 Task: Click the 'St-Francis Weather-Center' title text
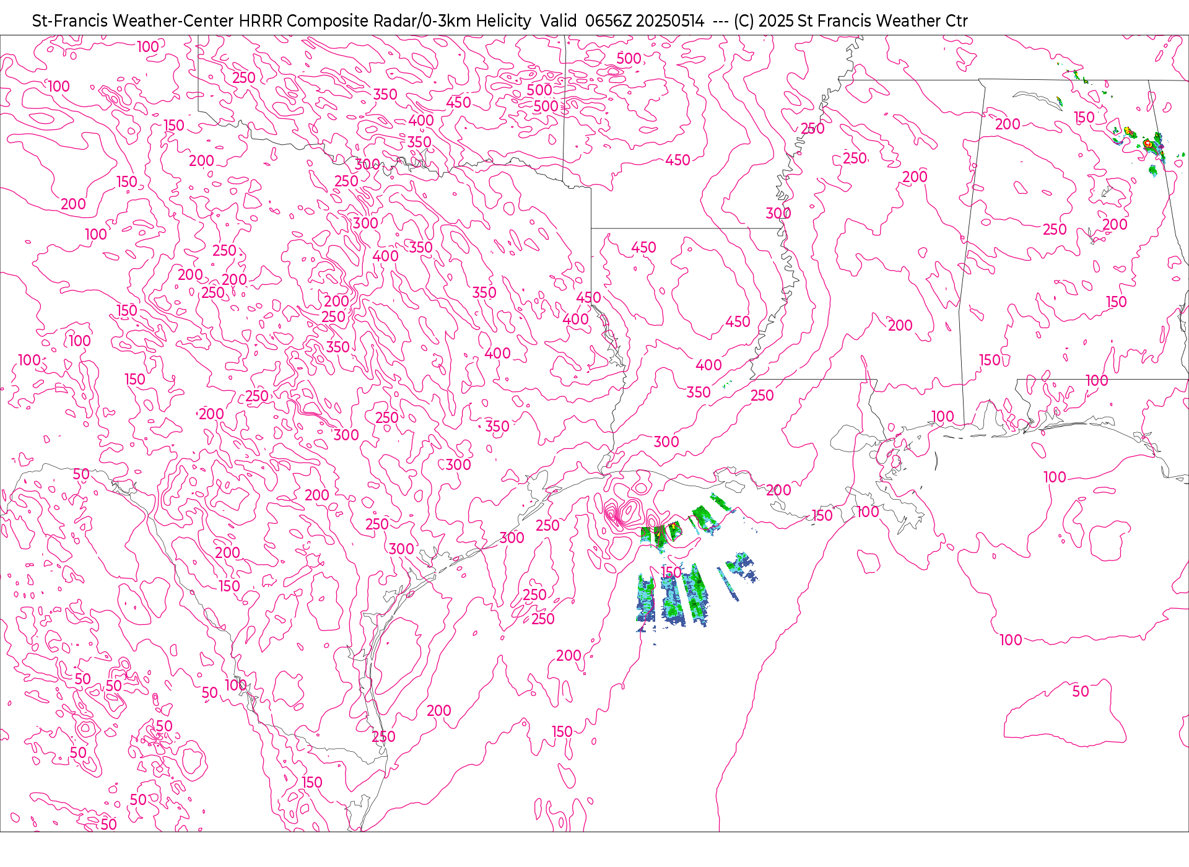click(x=133, y=21)
